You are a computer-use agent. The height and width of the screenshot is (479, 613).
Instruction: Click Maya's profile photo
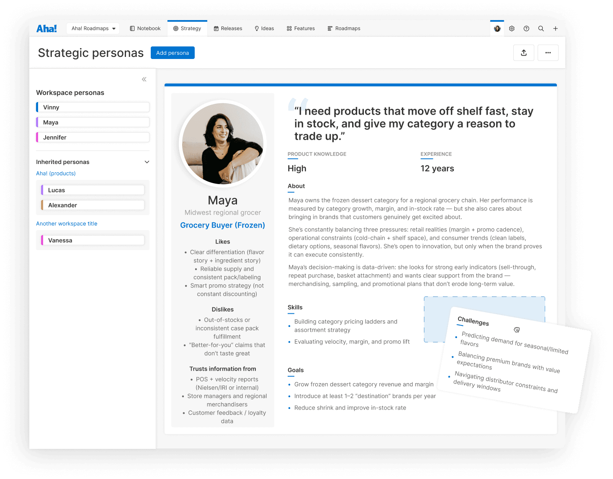pos(223,143)
